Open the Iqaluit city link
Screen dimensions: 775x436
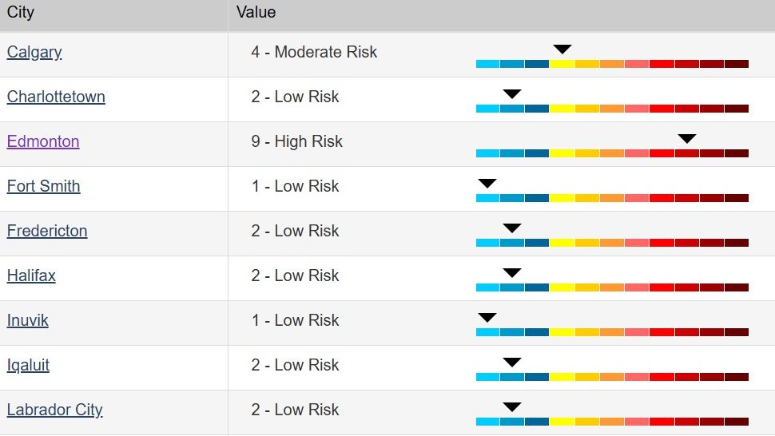[28, 366]
